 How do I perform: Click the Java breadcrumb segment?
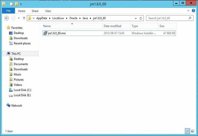85,18
